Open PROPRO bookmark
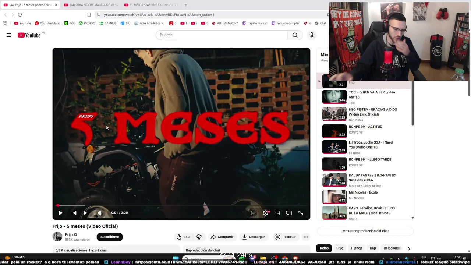The width and height of the screenshot is (471, 265). 87,23
